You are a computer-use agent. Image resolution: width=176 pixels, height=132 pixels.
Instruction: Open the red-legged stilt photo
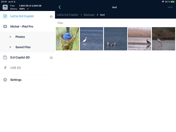163,39
